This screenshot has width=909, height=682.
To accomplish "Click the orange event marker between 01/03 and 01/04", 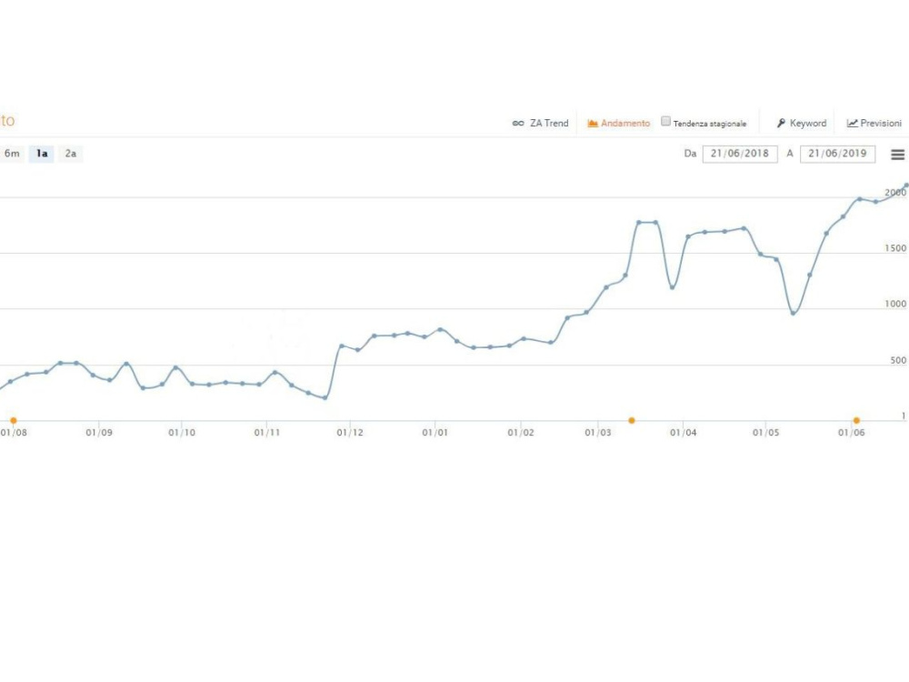I will [x=632, y=420].
